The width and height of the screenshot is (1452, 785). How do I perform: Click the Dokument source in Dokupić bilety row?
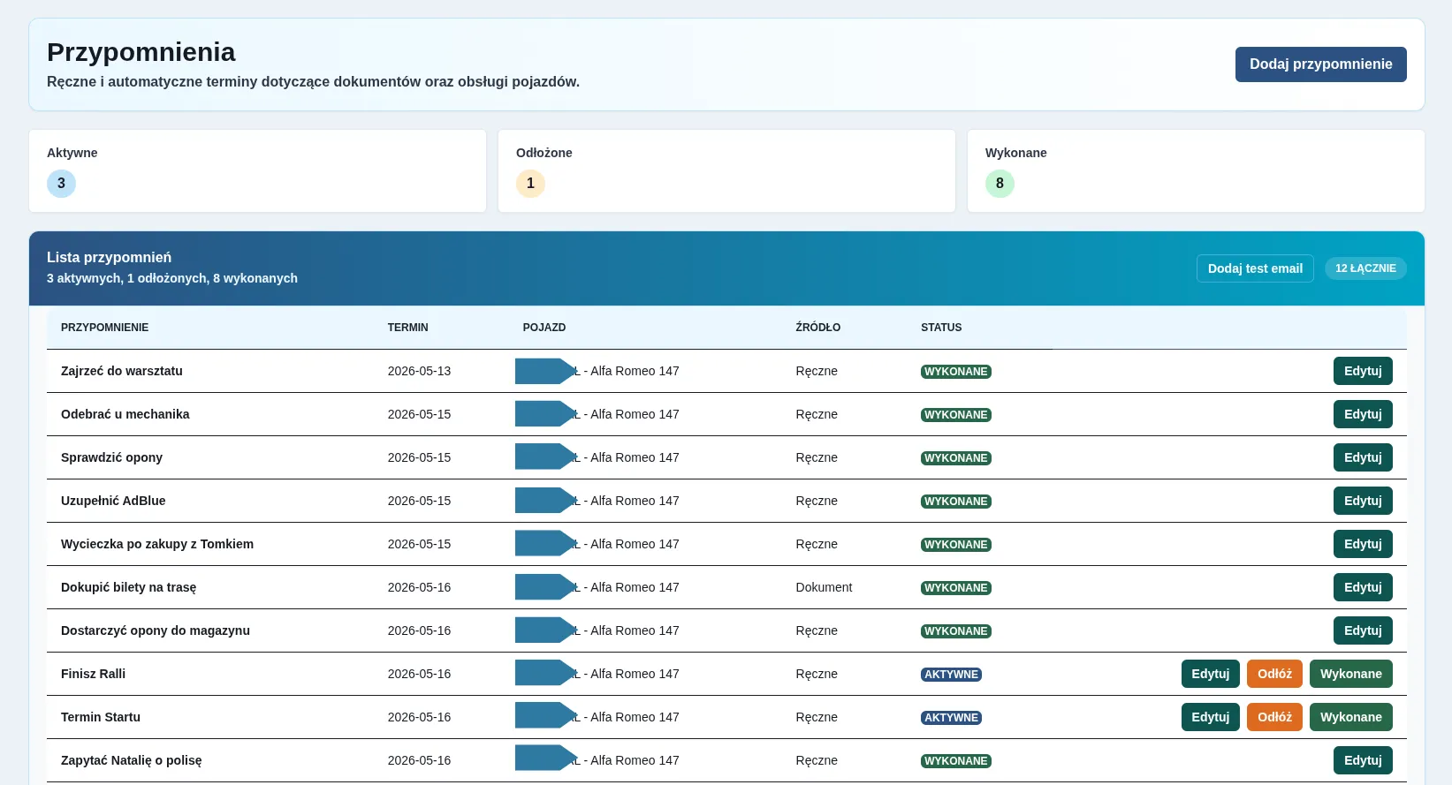[x=824, y=587]
